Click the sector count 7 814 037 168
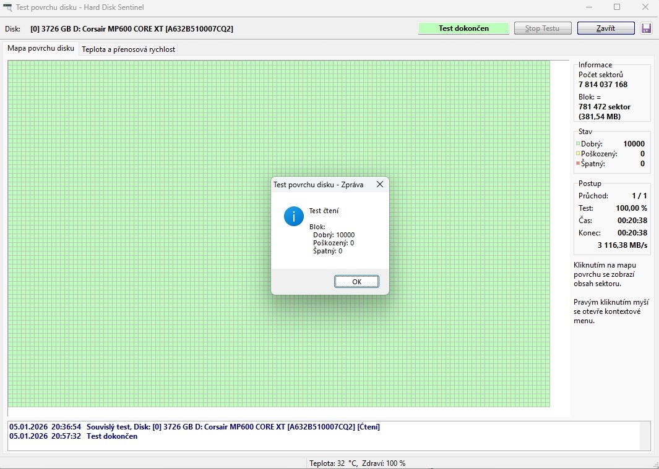The image size is (659, 469). 603,85
